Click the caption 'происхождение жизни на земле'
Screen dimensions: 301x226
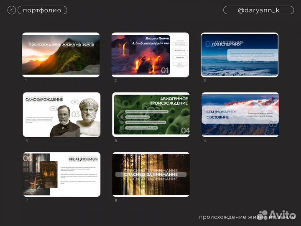point(247,217)
